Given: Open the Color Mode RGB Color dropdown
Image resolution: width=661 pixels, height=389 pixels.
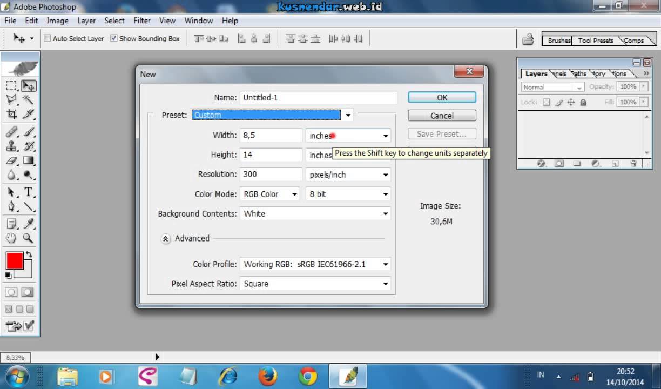Looking at the screenshot, I should click(x=269, y=194).
